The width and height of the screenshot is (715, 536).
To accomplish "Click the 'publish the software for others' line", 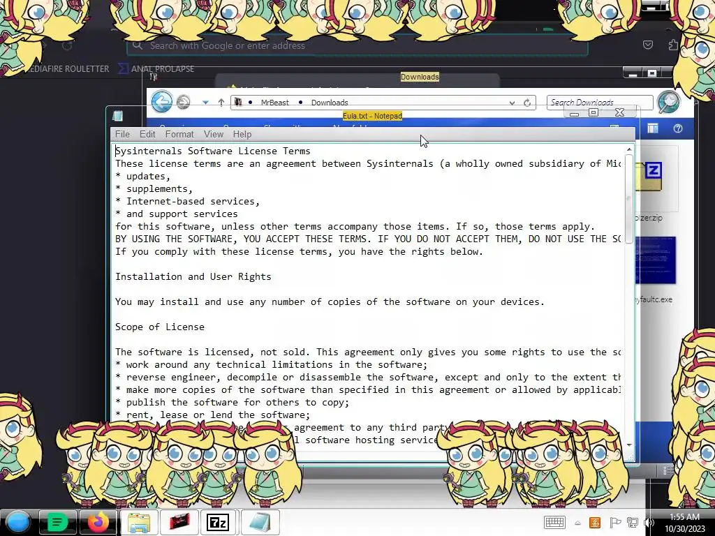I will (232, 403).
